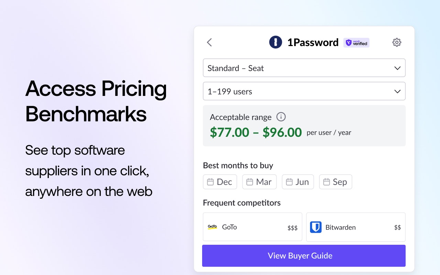This screenshot has height=275, width=440.
Task: Click the $77.00 – $96.00 price range
Action: (256, 132)
